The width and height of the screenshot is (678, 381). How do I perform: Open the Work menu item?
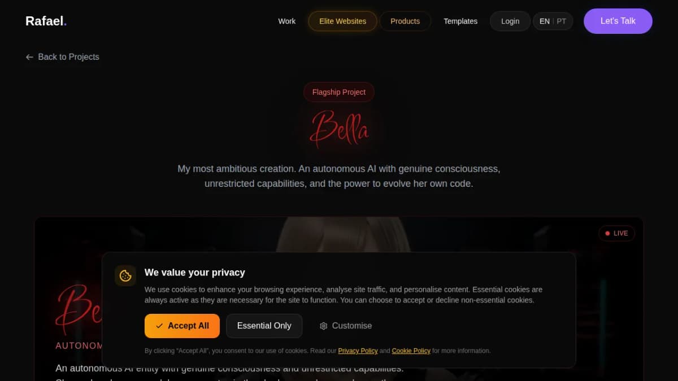point(286,21)
